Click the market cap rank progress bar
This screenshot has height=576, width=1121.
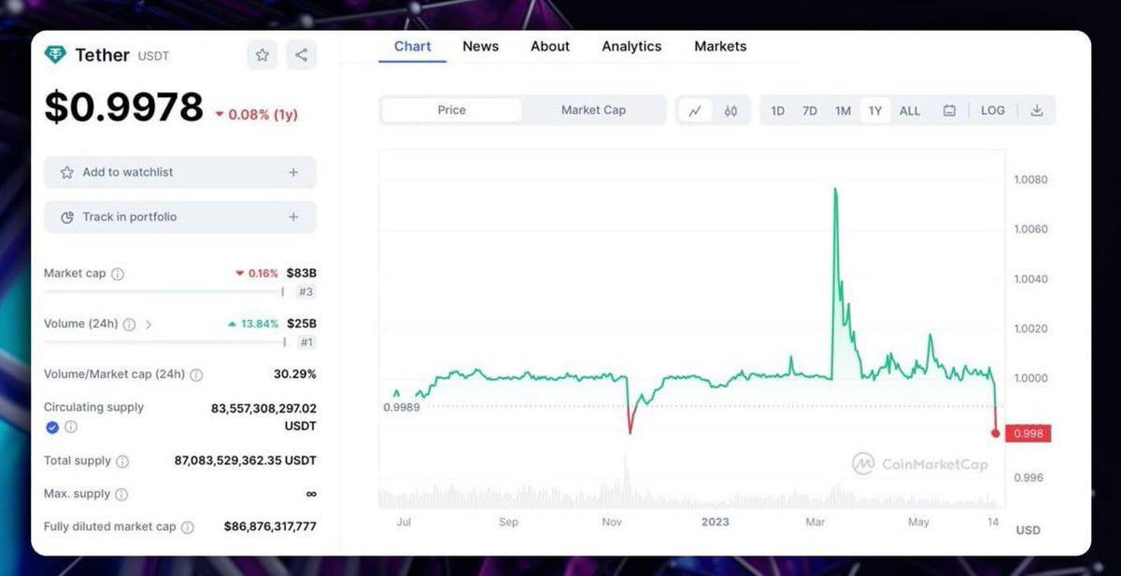click(164, 291)
